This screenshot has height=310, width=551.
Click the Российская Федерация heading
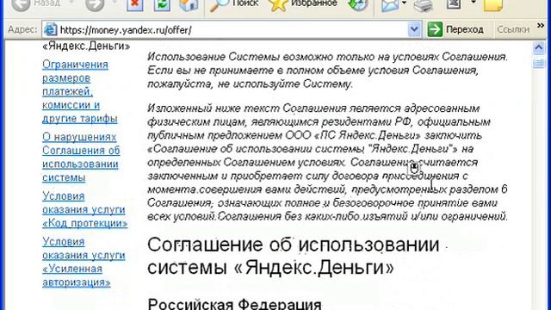(234, 304)
